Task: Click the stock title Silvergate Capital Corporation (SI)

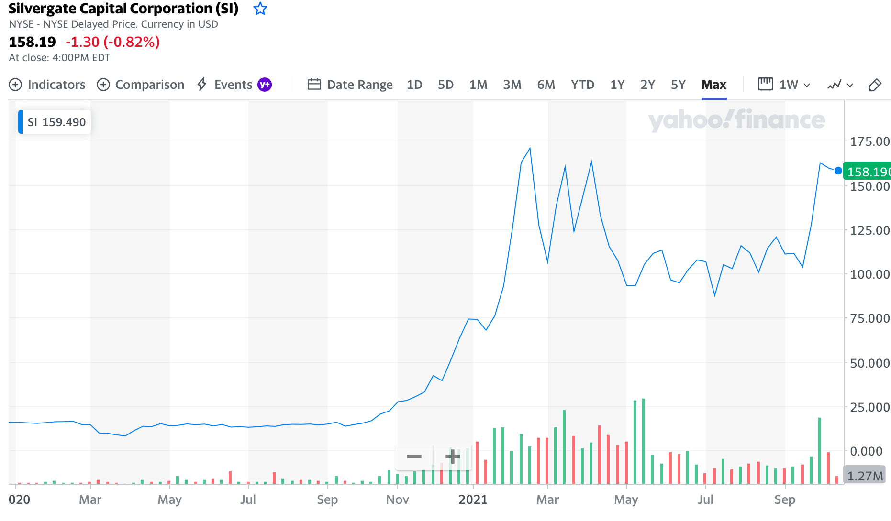Action: (x=123, y=9)
